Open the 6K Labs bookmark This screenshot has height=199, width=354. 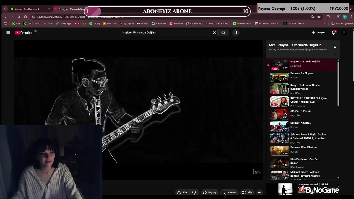tap(143, 23)
